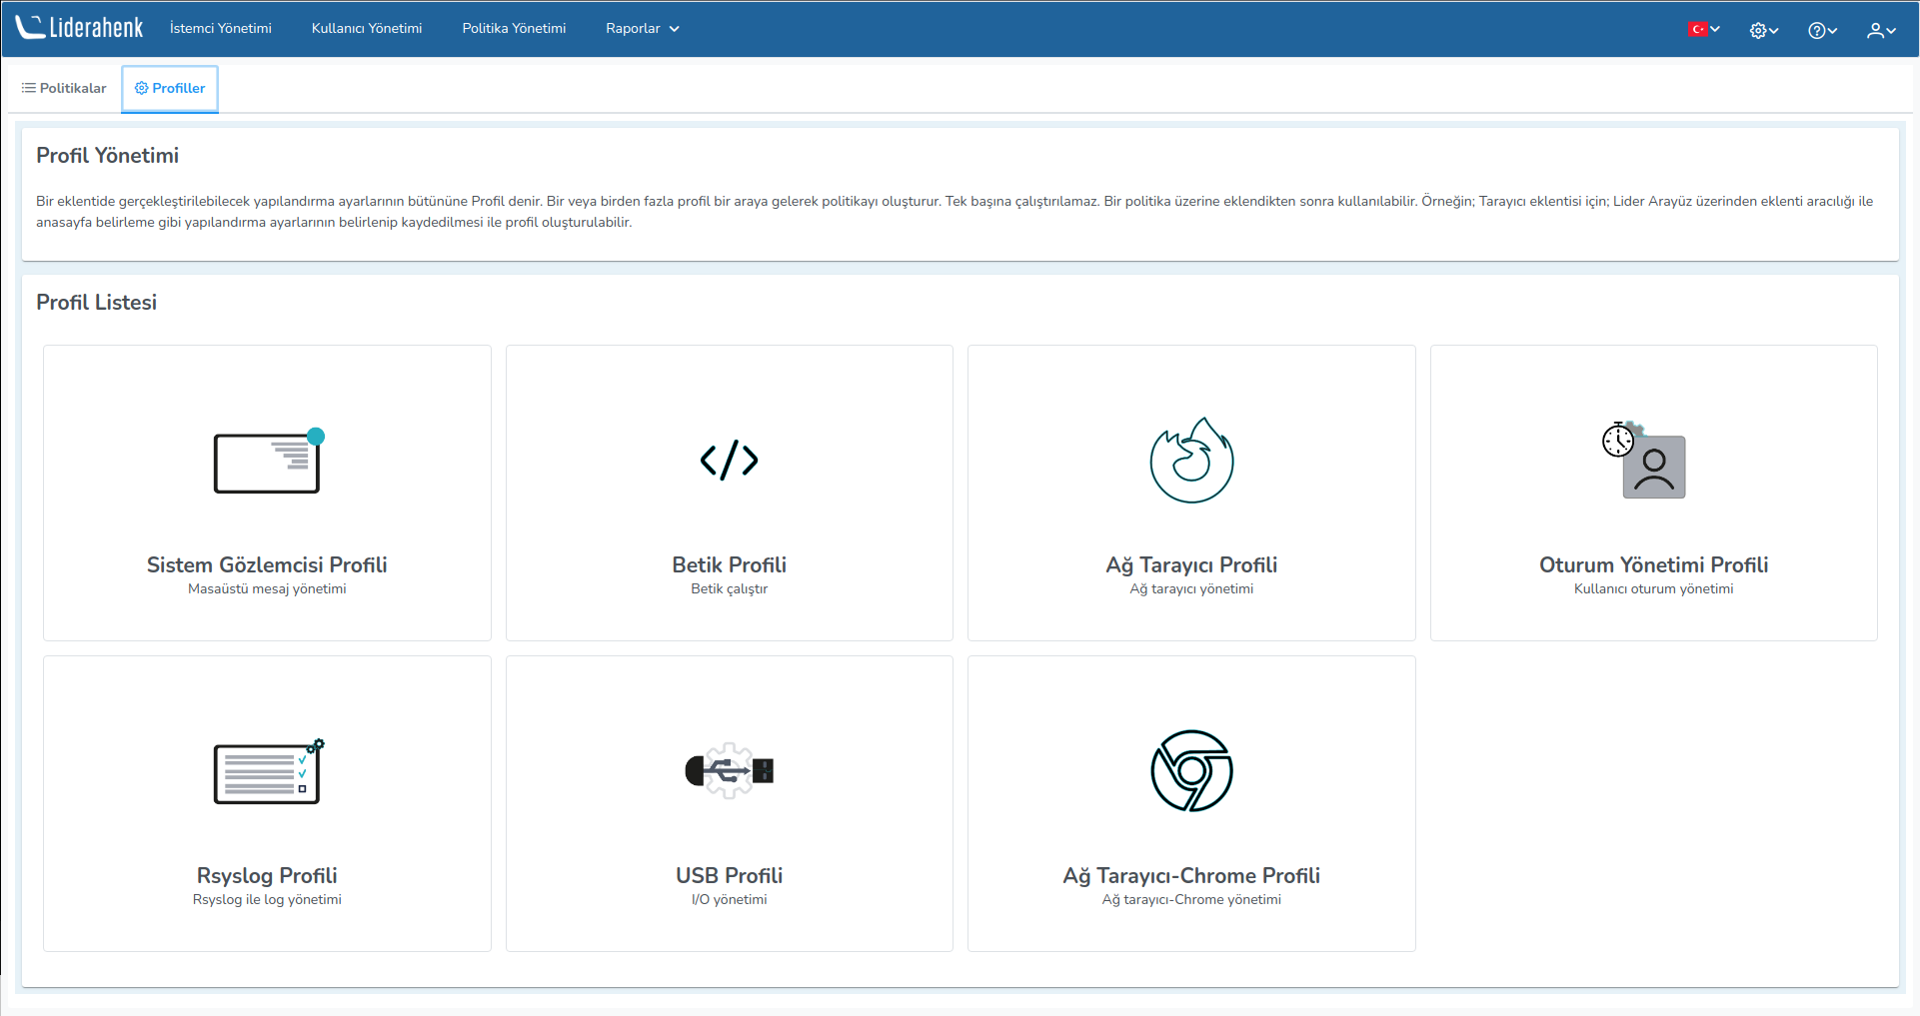
Task: Click the Betik Profili code icon
Action: click(729, 461)
